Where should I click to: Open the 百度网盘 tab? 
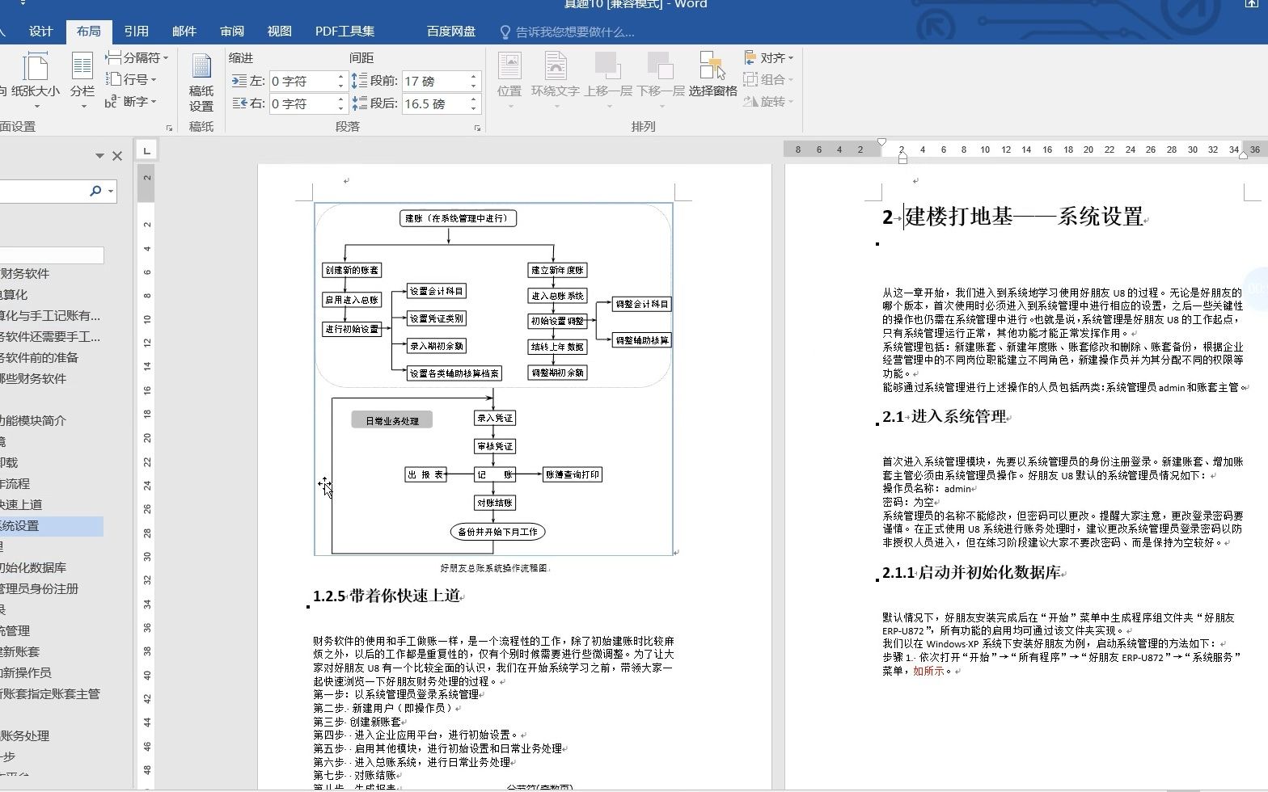(451, 32)
